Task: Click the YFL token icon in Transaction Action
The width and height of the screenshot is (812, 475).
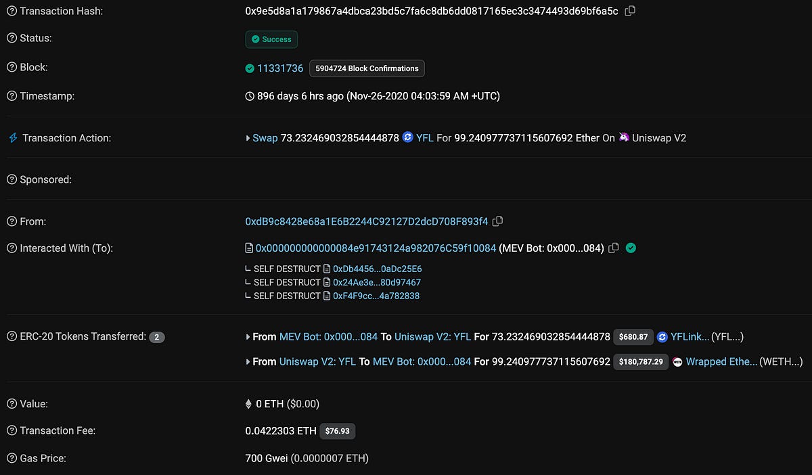Action: 407,137
